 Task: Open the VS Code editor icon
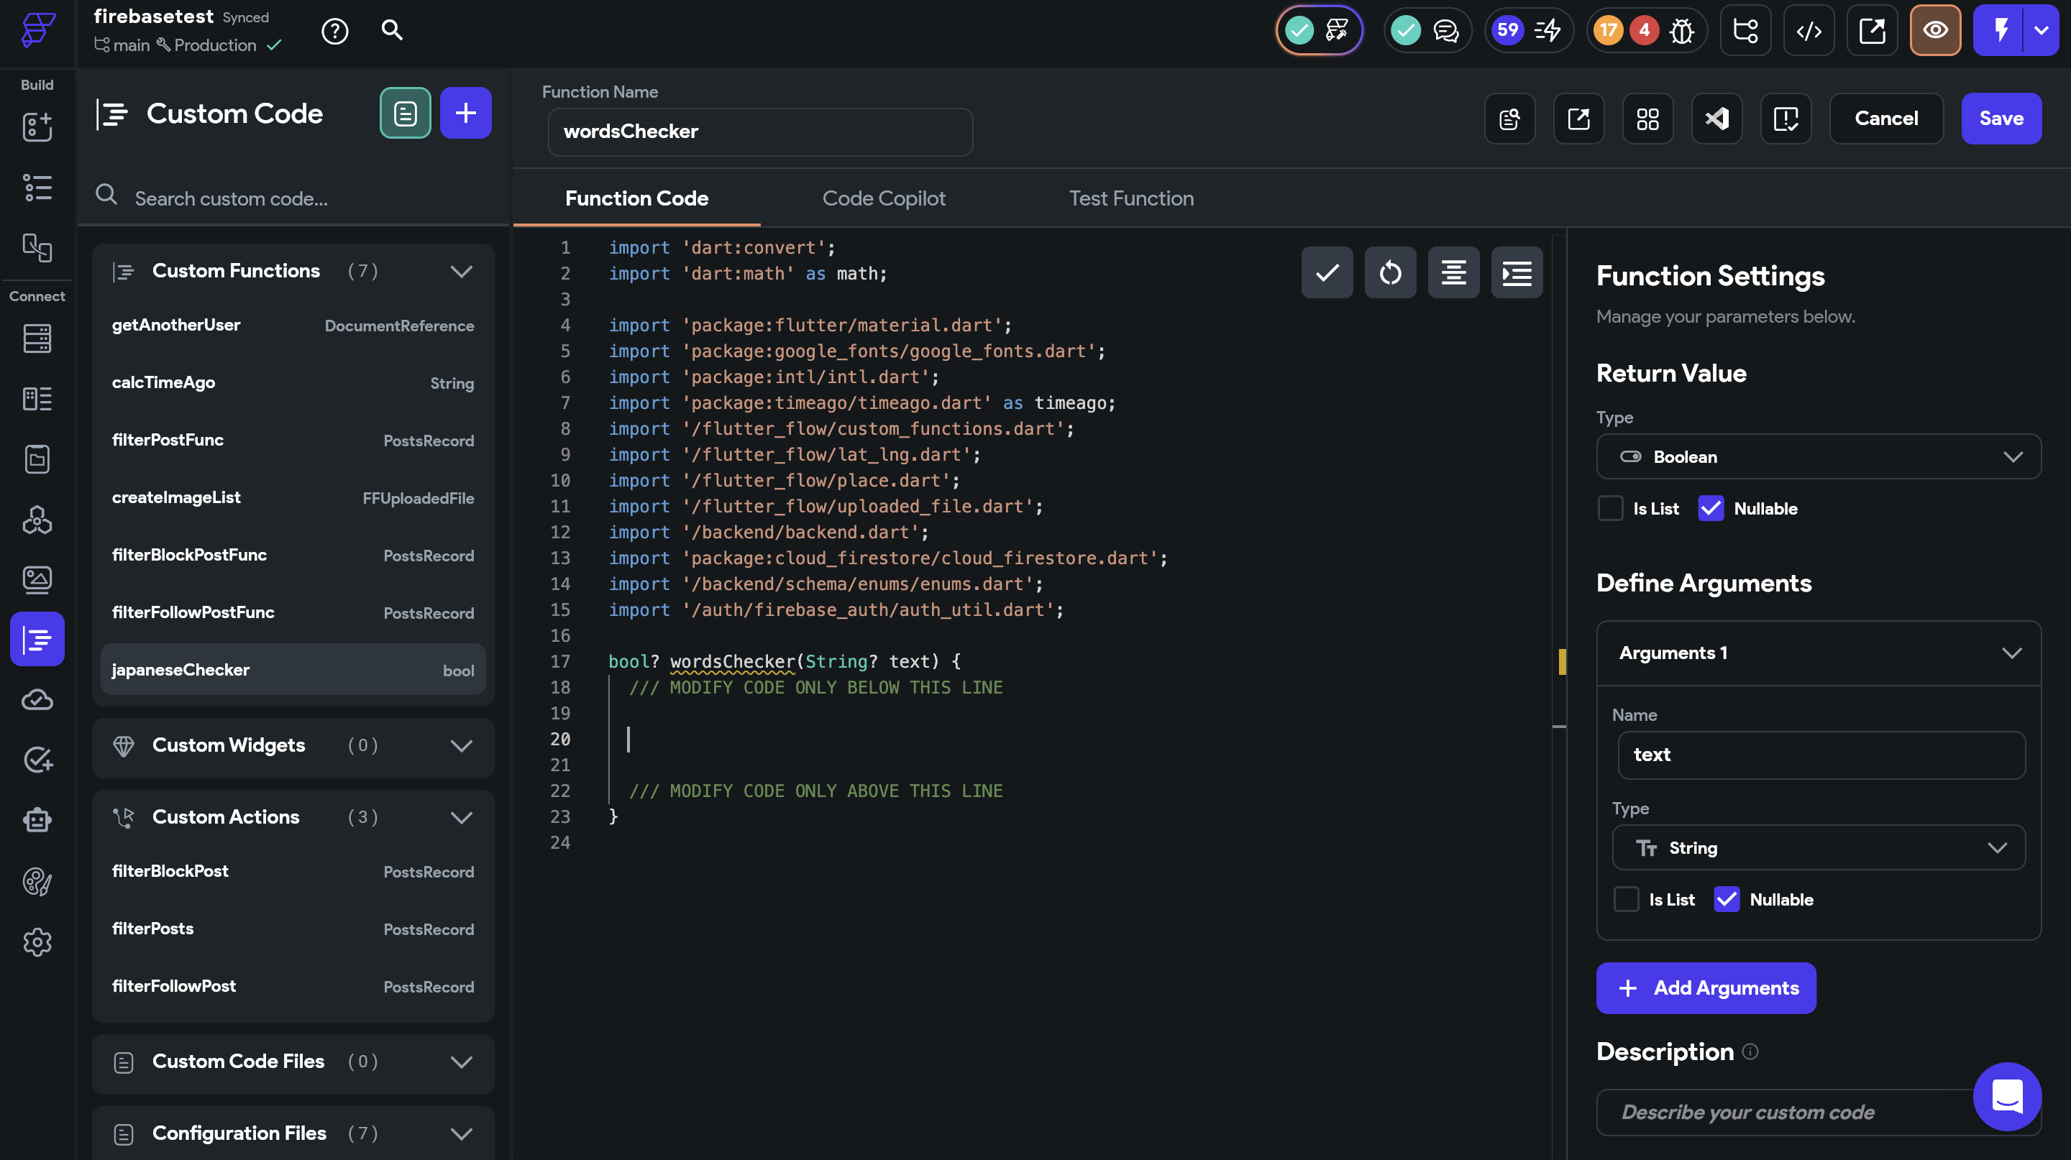click(1716, 119)
